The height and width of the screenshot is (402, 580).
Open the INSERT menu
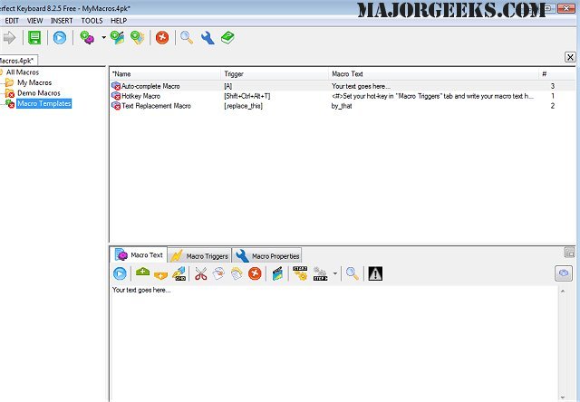tap(62, 21)
